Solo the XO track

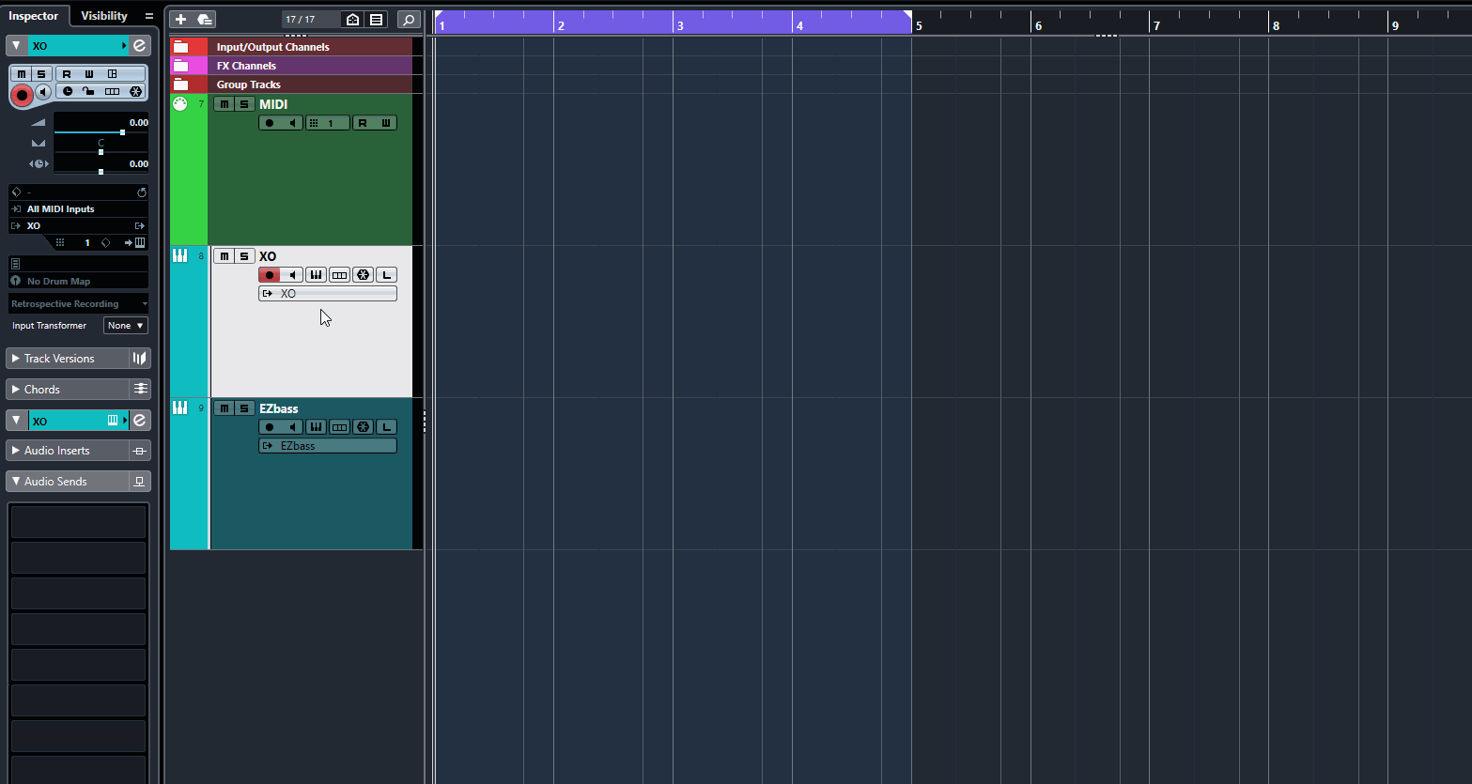[244, 256]
